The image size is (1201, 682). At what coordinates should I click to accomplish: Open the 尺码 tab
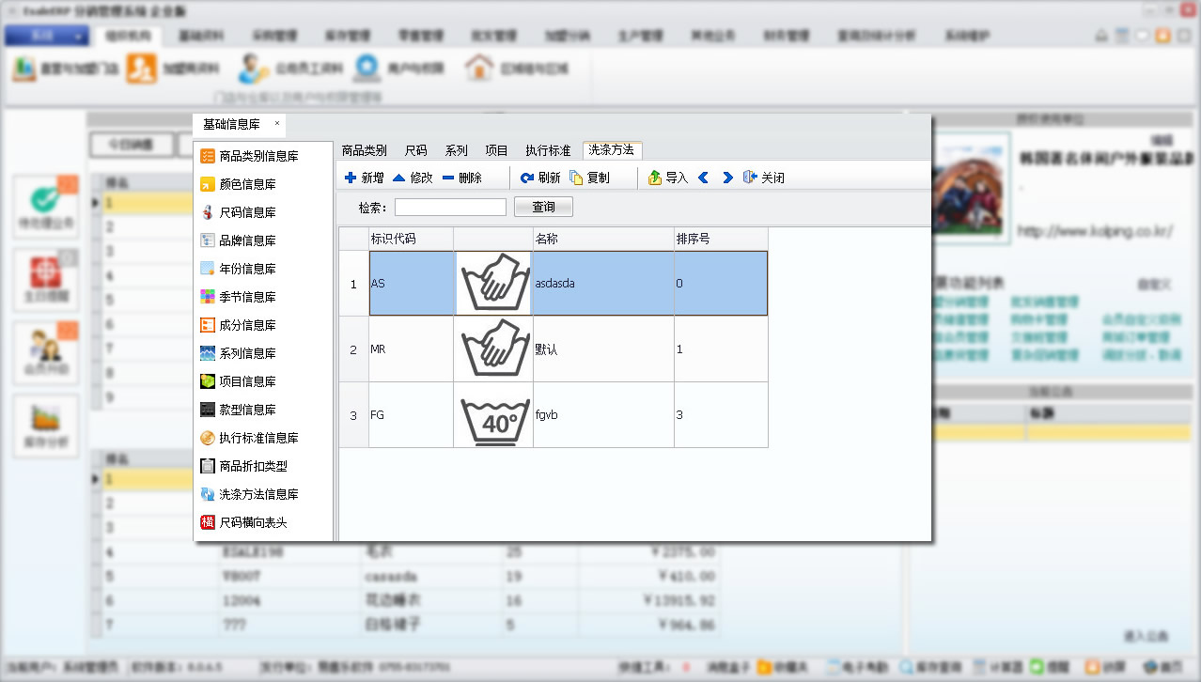[x=415, y=150]
